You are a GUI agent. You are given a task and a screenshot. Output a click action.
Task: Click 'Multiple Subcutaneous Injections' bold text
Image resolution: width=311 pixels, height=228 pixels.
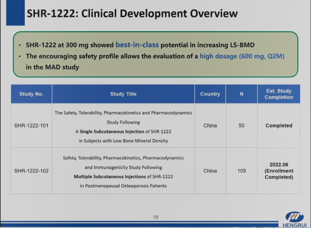coord(110,176)
